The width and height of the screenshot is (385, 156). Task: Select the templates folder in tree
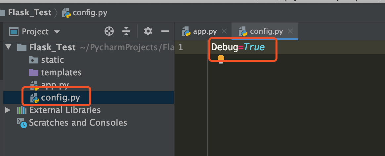pos(61,72)
